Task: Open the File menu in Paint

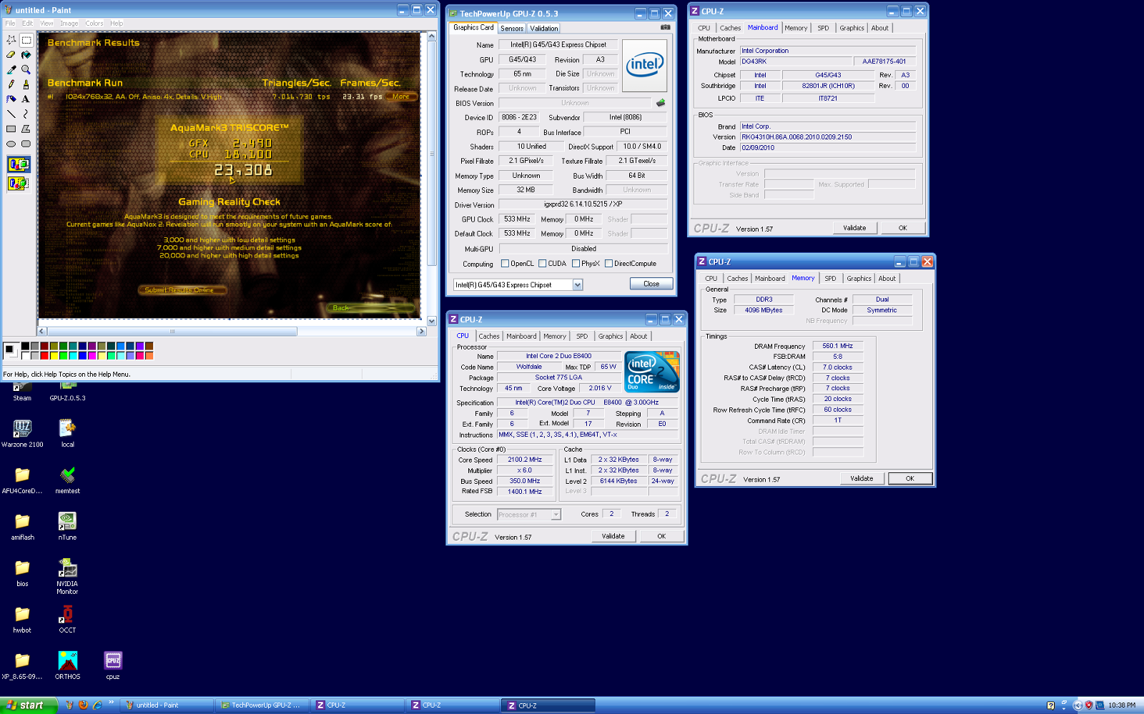Action: [x=10, y=24]
